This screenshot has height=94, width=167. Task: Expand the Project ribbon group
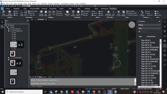point(10,17)
